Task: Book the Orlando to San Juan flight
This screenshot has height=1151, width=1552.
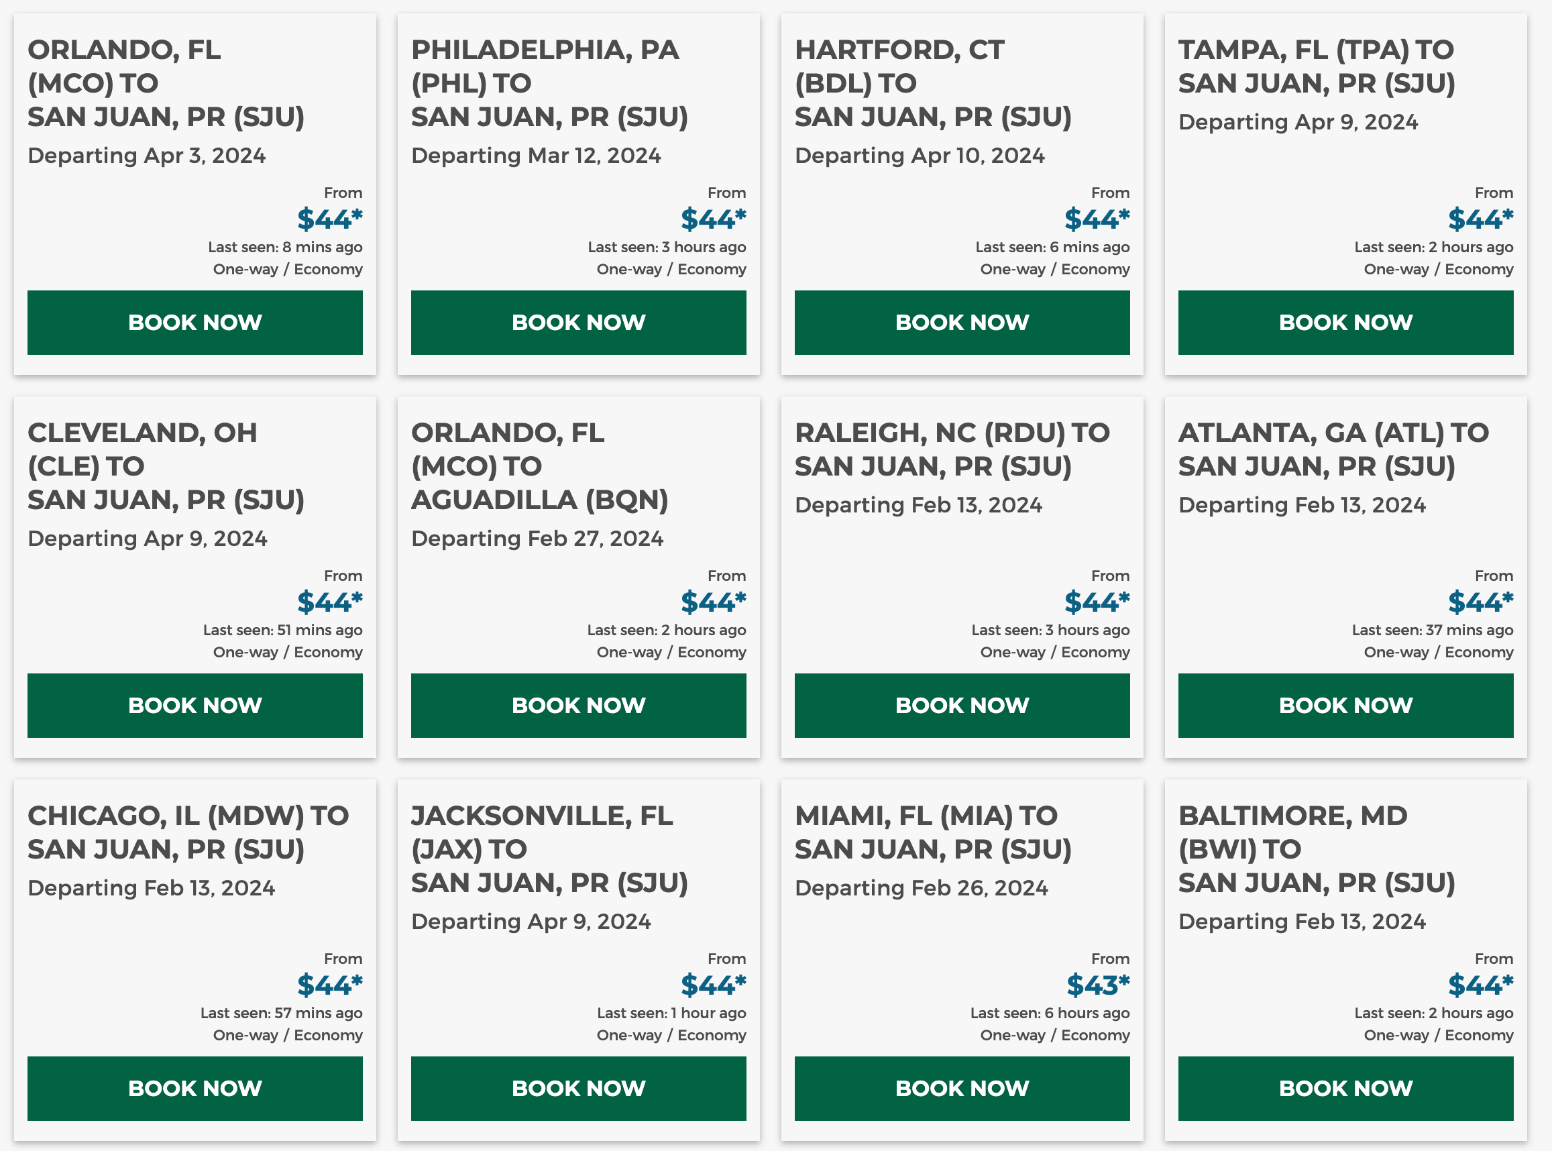Action: pyautogui.click(x=195, y=323)
